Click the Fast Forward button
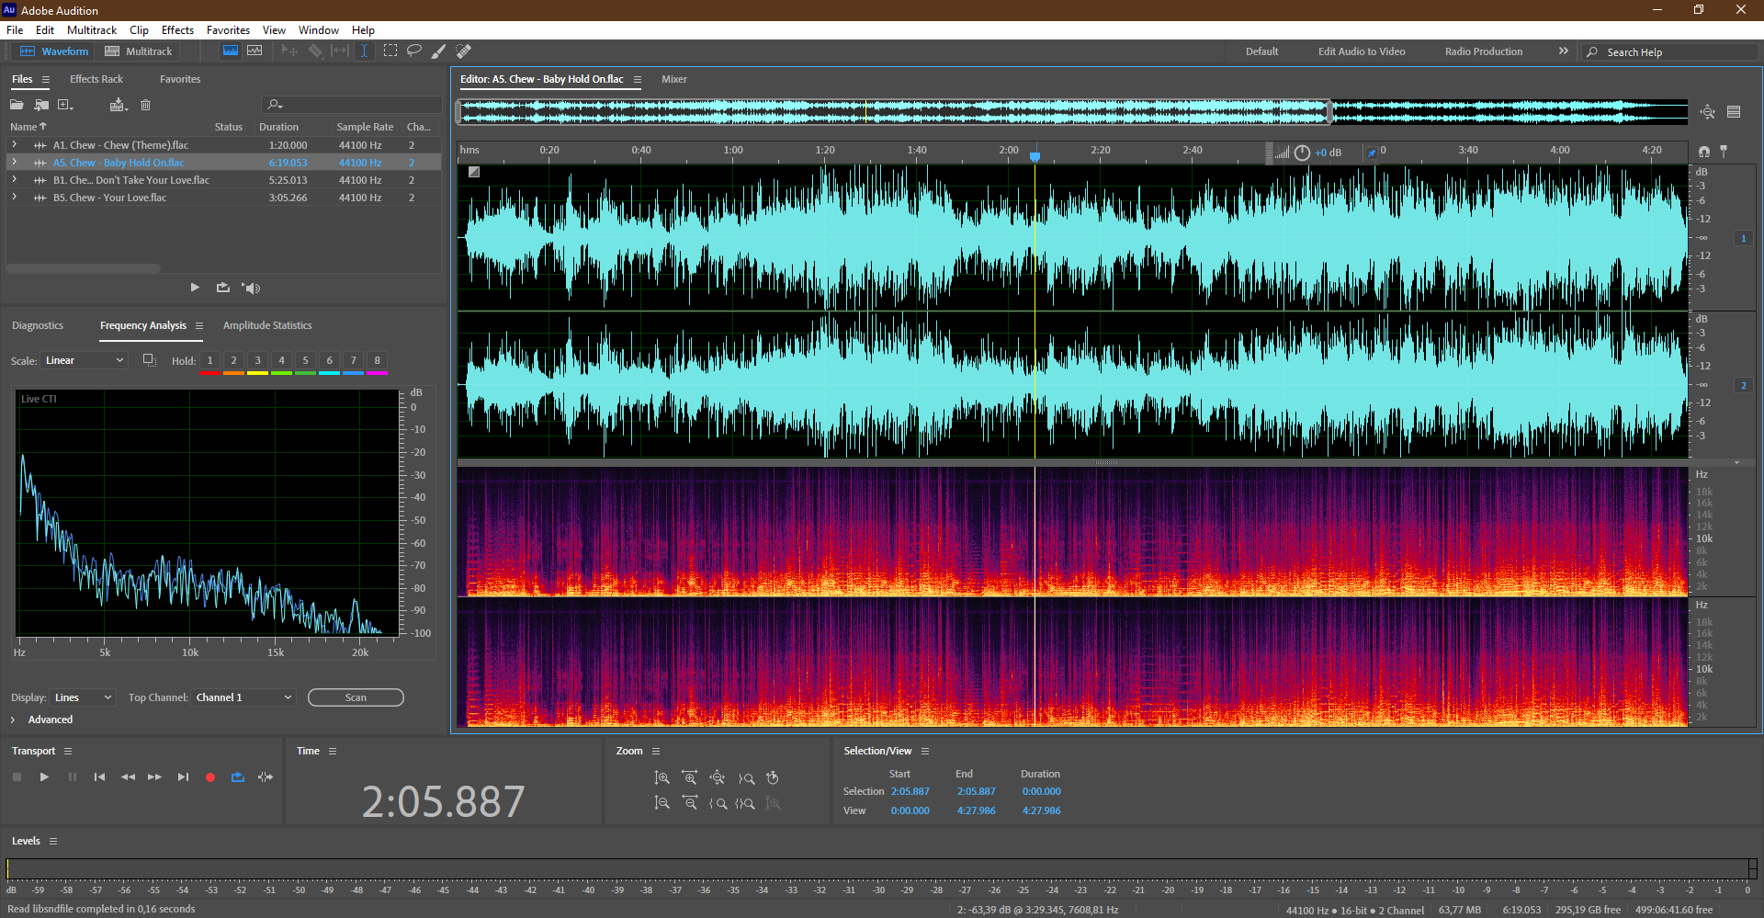 coord(154,777)
